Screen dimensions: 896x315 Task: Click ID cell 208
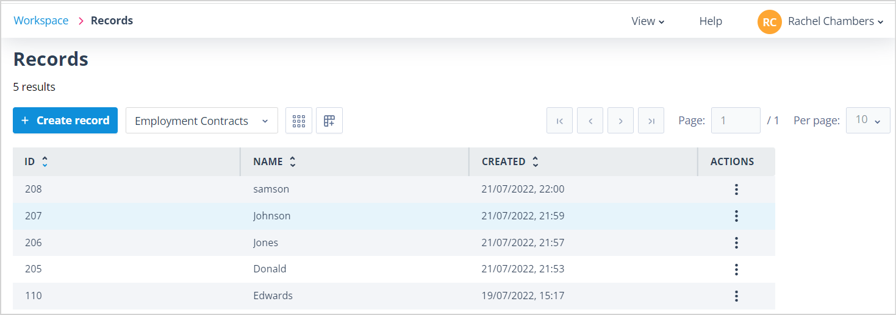pyautogui.click(x=34, y=189)
